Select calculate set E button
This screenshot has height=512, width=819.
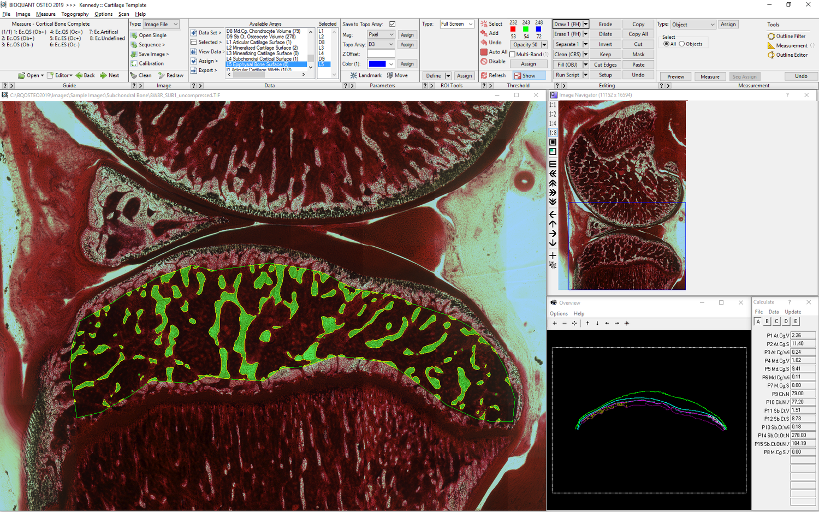pos(796,322)
